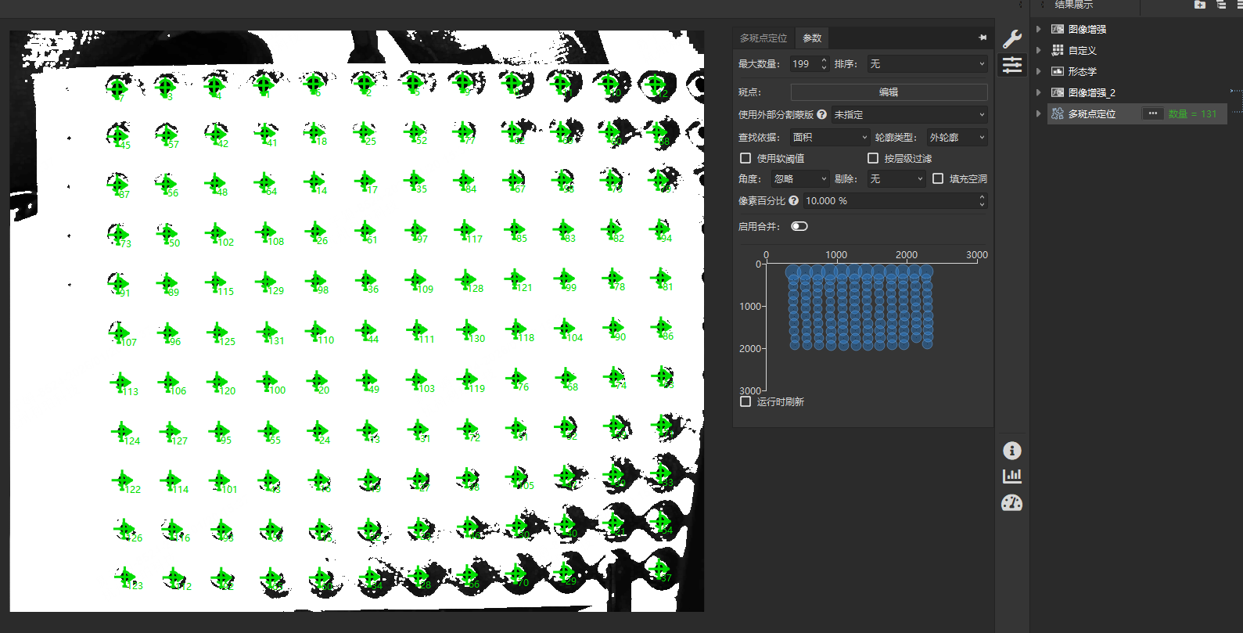
Task: Click help icon beside 使用外部分割蒙版
Action: pyautogui.click(x=821, y=115)
